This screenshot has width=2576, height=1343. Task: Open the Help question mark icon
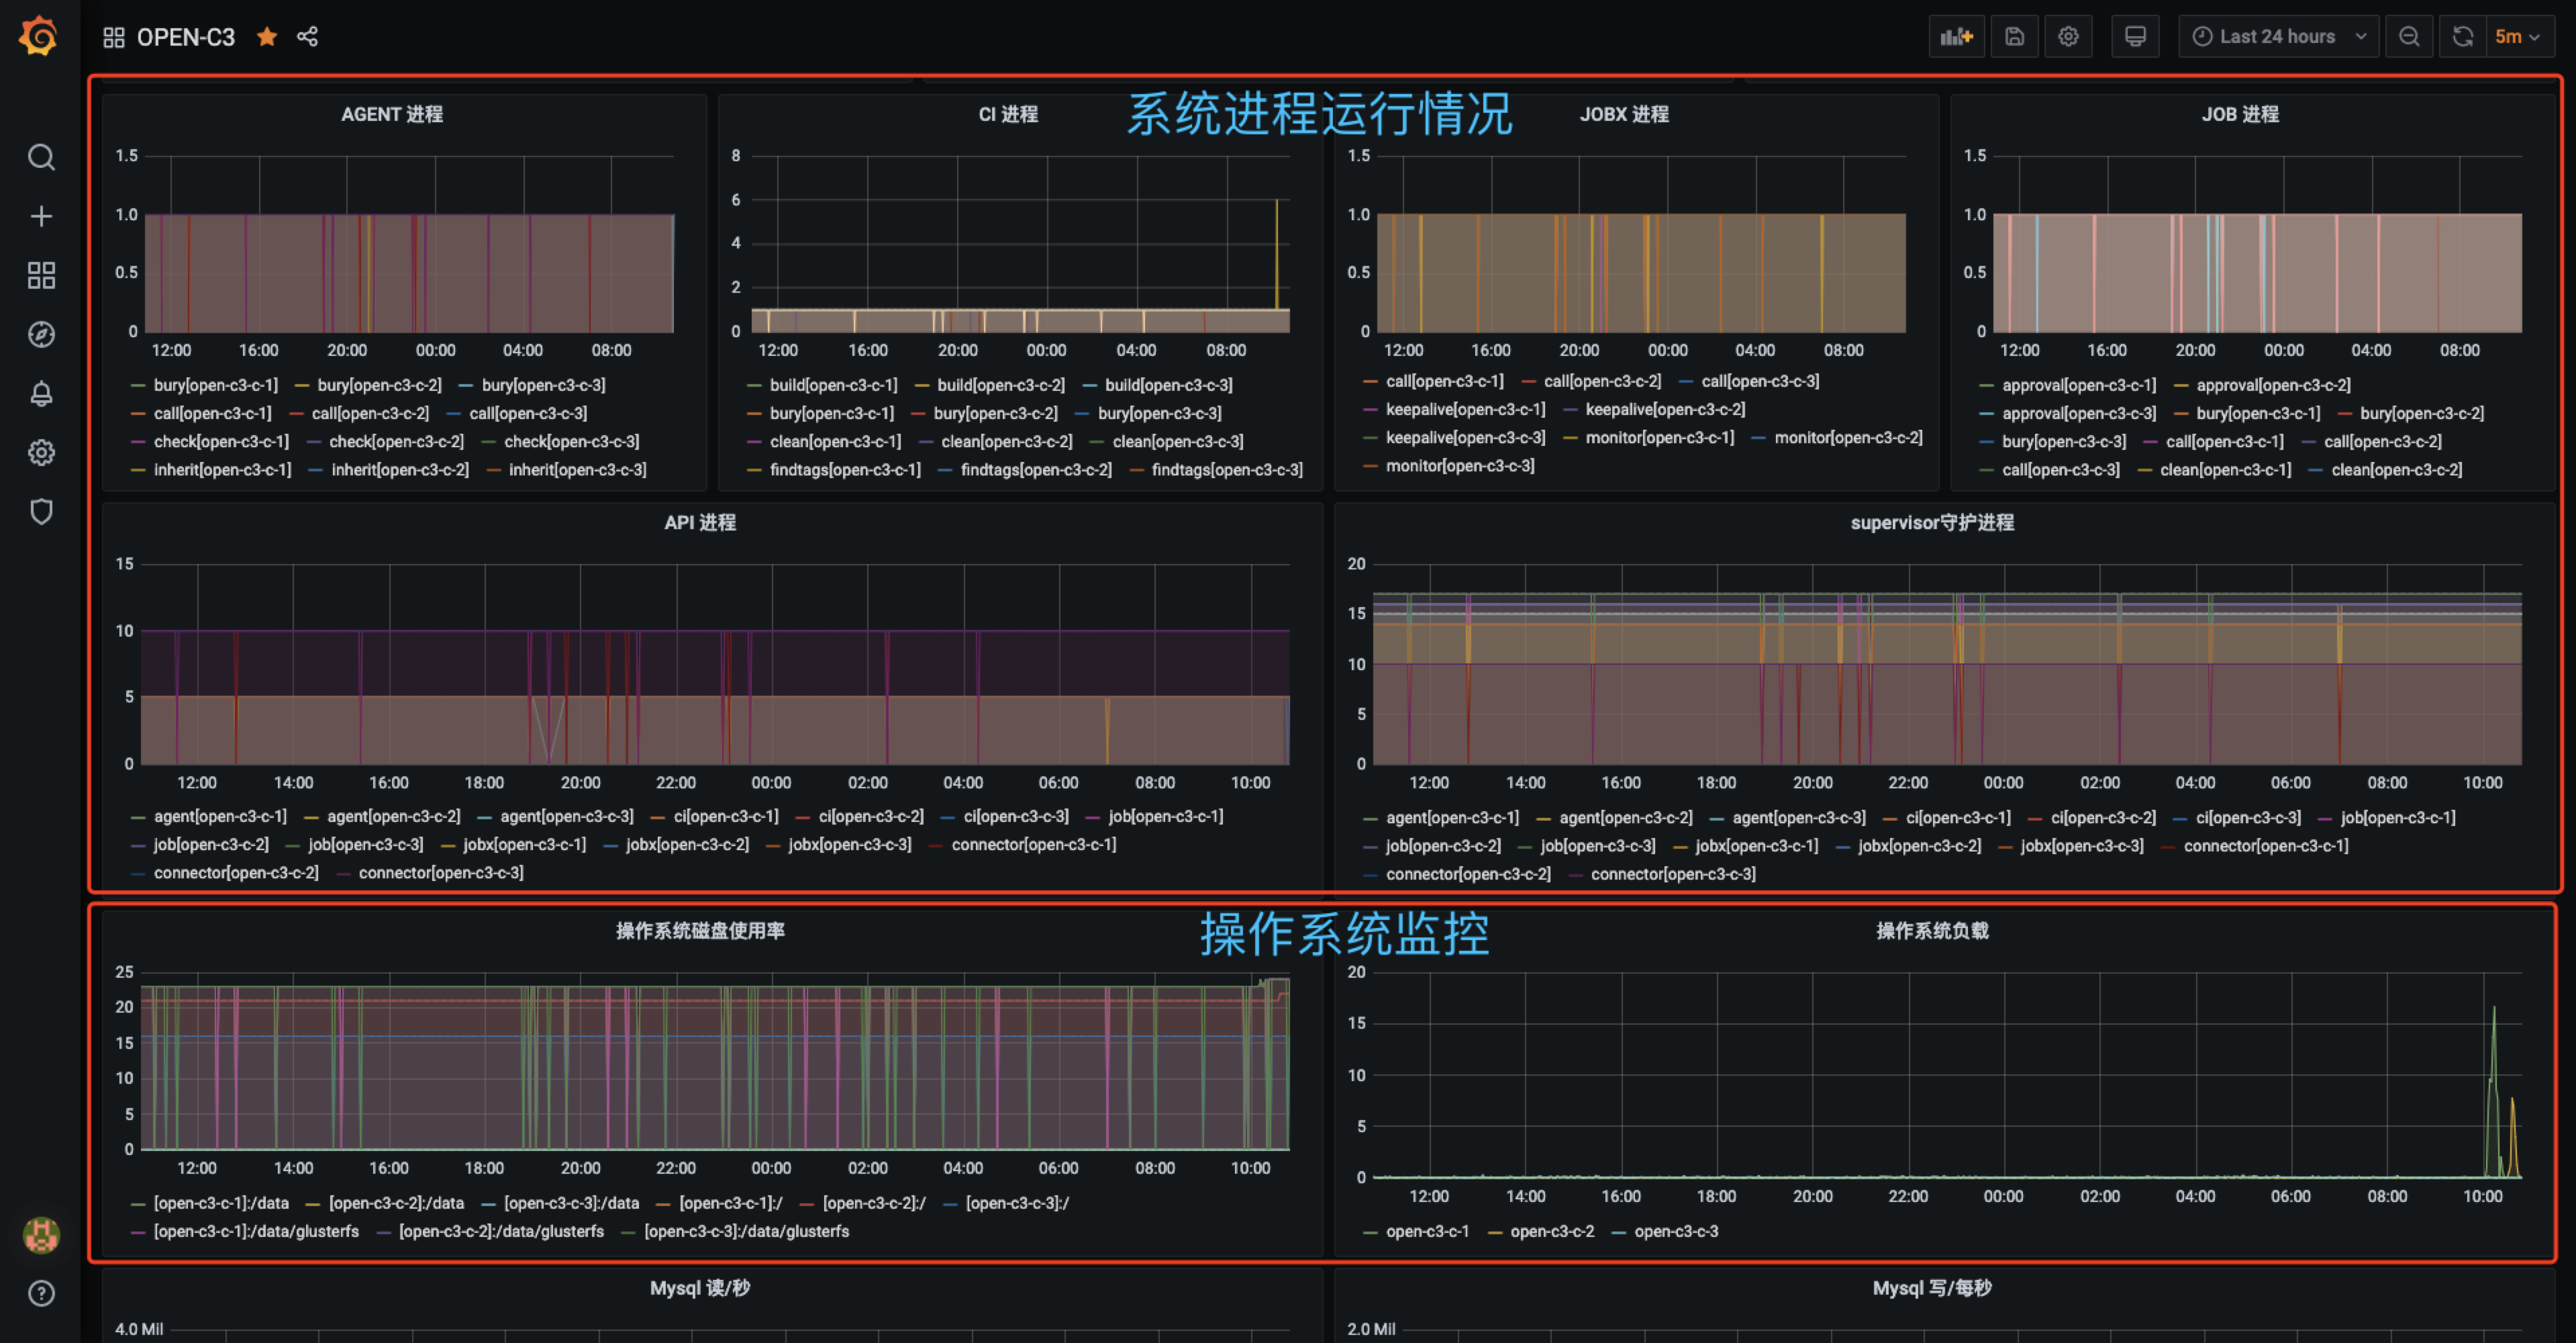tap(41, 1293)
